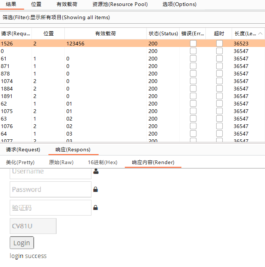The image size is (265, 267).
Task: Click the lock icon beside 验证码 field
Action: tap(96, 208)
